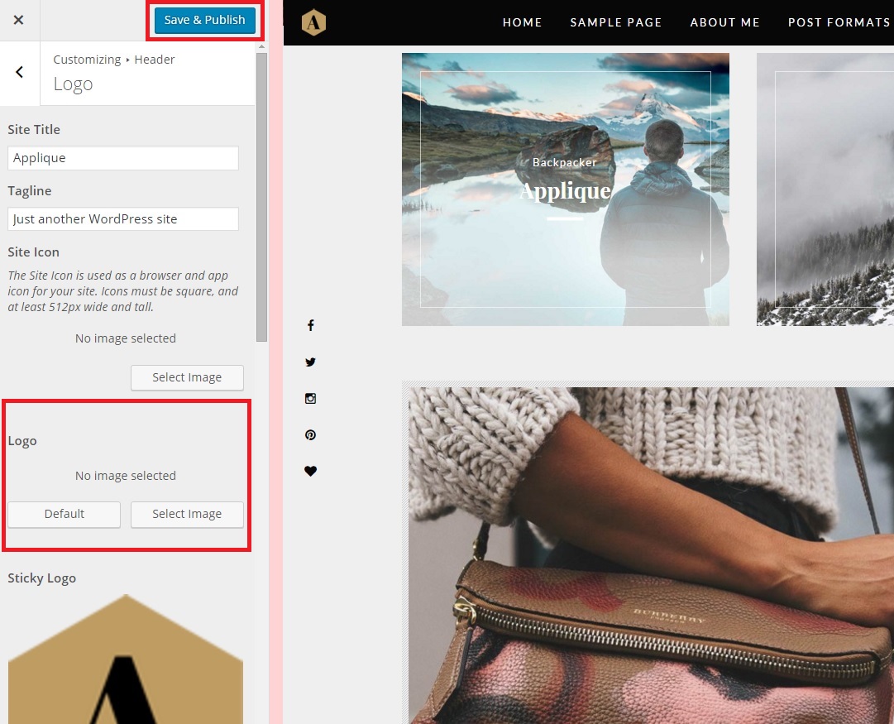
Task: Click Save & Publish button
Action: (x=204, y=20)
